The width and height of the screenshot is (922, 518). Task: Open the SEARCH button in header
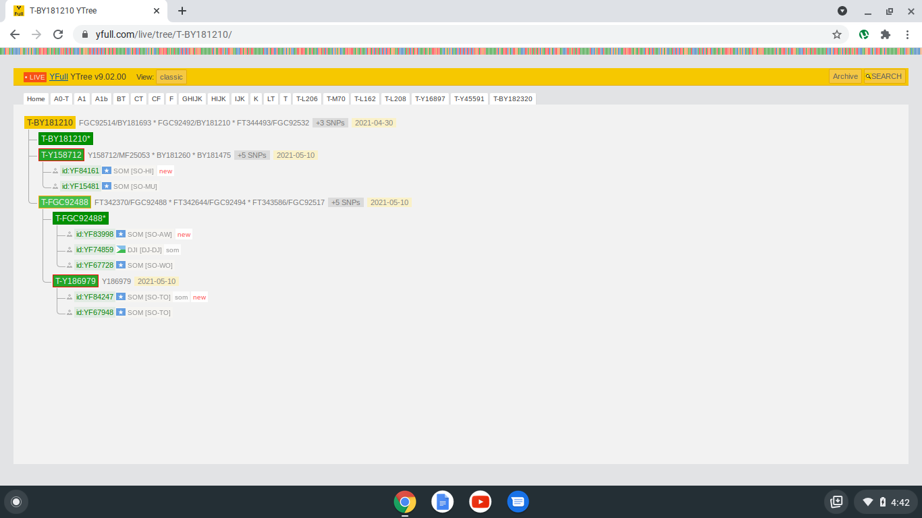click(x=884, y=76)
